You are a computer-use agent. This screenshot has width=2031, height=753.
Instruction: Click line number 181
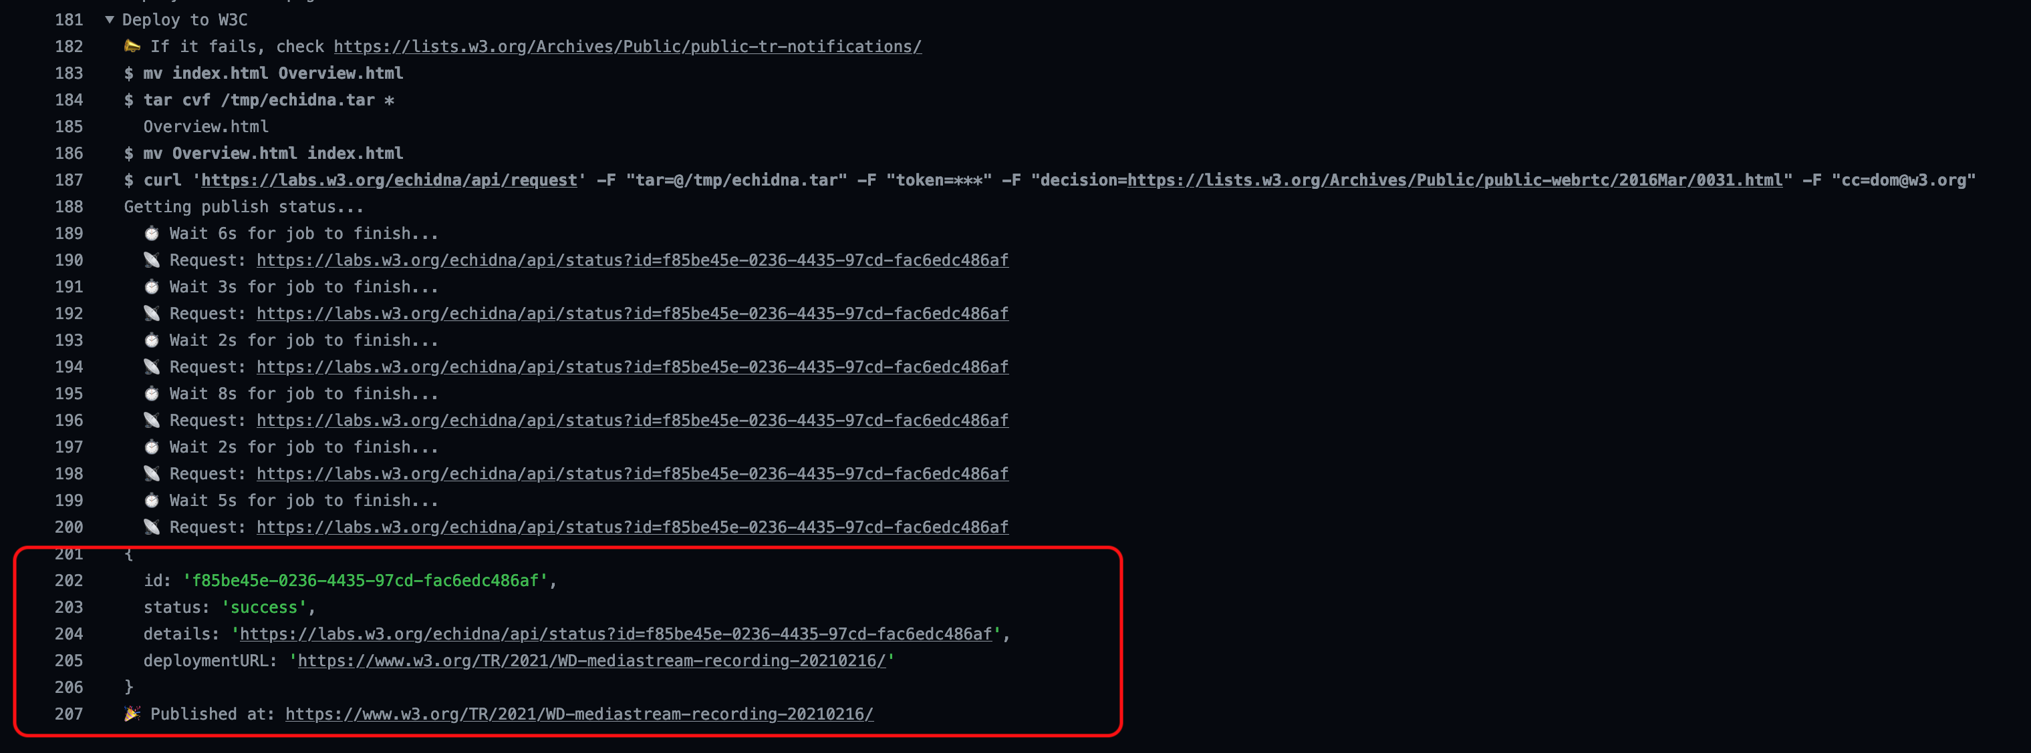point(69,19)
